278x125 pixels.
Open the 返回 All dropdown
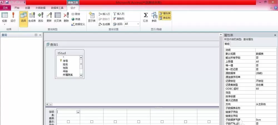138,24
